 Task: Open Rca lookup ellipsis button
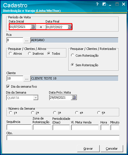pos(27,40)
